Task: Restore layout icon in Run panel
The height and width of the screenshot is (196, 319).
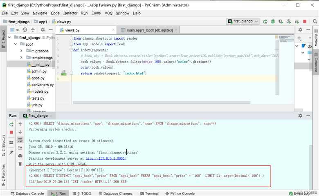Action: coord(11,142)
